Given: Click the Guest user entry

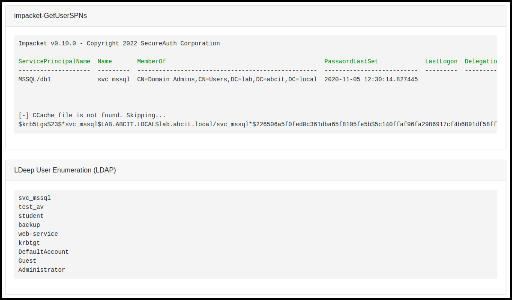Looking at the screenshot, I should [x=27, y=261].
